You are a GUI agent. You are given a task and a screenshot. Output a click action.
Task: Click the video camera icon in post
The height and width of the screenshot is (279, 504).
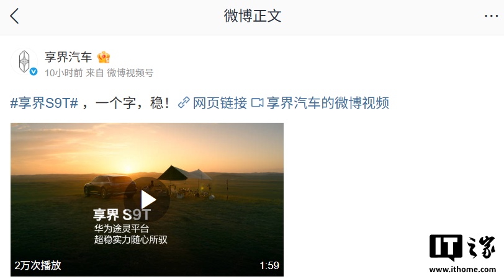click(257, 103)
